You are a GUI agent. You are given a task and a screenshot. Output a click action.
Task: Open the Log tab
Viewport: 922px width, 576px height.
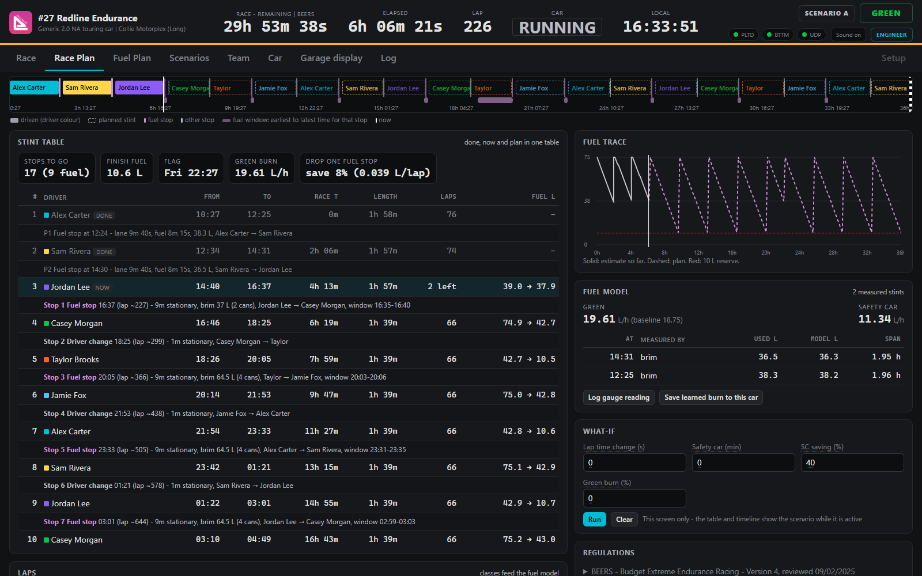coord(388,58)
